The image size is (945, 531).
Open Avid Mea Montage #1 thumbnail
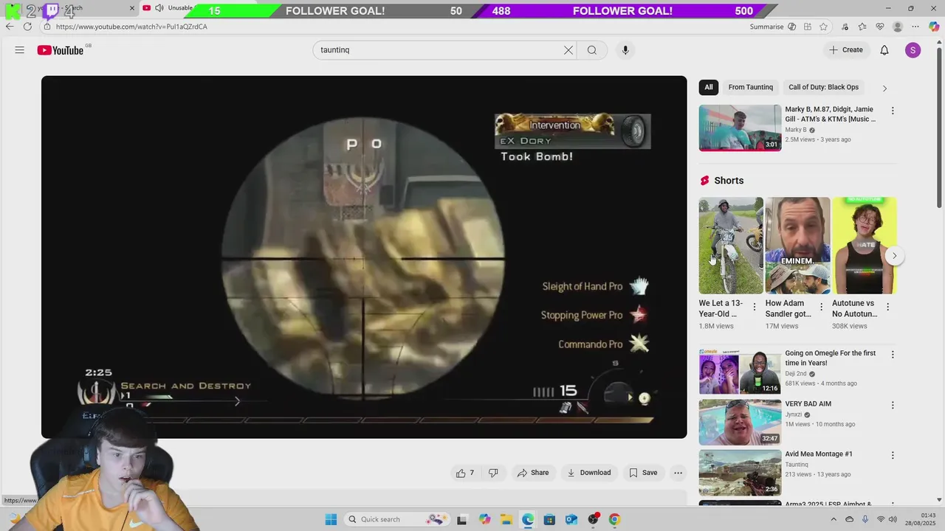pos(740,473)
